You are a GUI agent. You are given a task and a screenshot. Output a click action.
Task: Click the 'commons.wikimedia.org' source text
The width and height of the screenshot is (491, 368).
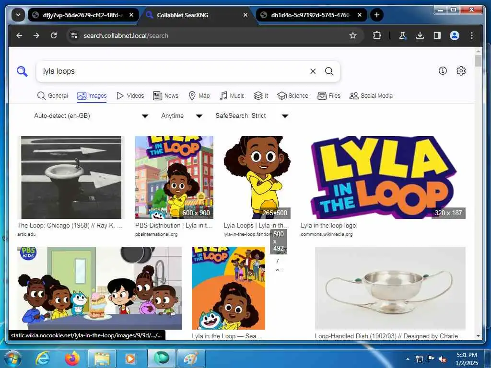[327, 234]
